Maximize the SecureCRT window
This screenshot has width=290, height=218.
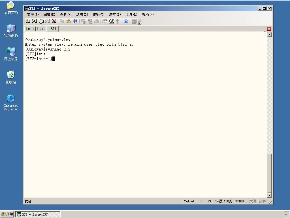click(x=265, y=8)
